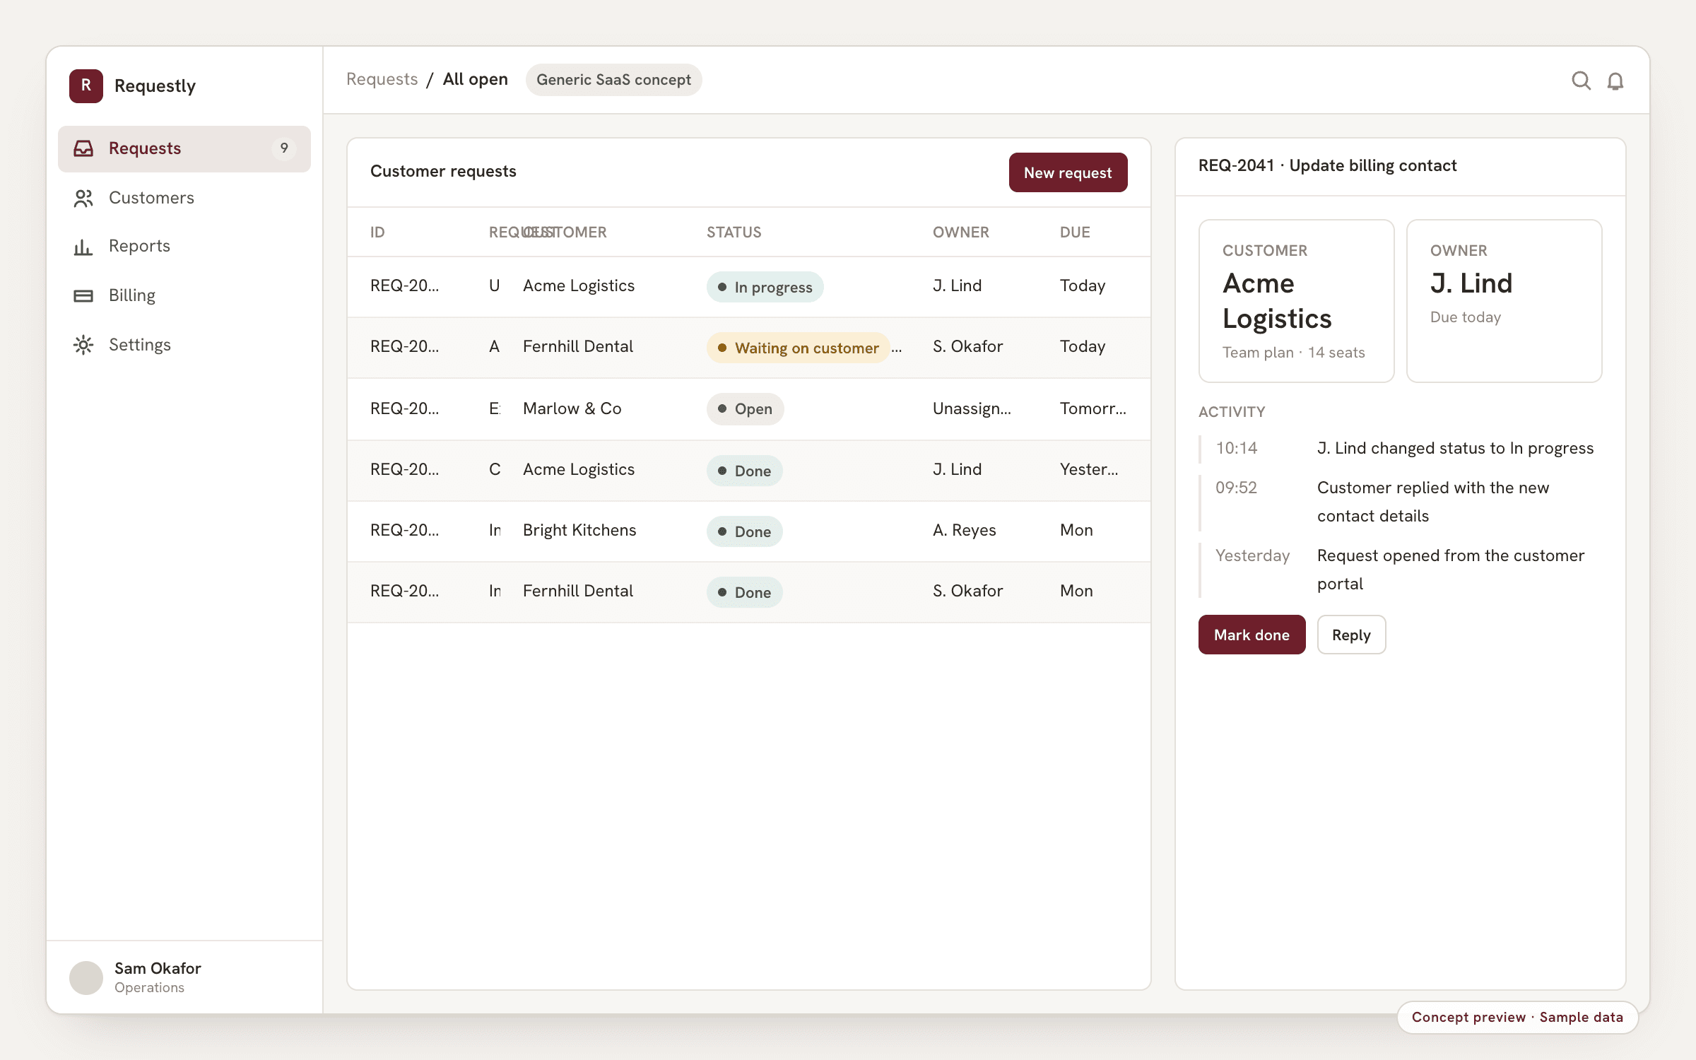
Task: Mark request REQ-2041 done
Action: tap(1252, 635)
